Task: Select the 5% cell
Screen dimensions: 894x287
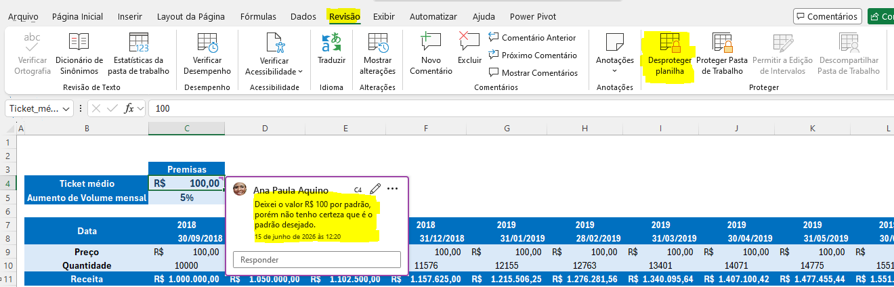Action: [x=187, y=198]
